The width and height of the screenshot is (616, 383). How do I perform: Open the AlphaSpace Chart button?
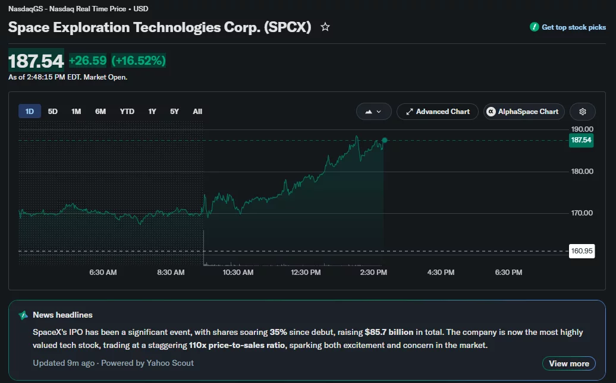click(524, 112)
